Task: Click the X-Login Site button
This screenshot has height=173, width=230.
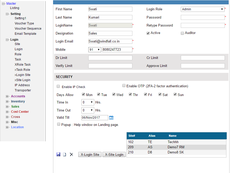Action: coord(90,154)
